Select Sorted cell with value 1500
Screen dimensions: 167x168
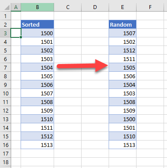pyautogui.click(x=37, y=33)
